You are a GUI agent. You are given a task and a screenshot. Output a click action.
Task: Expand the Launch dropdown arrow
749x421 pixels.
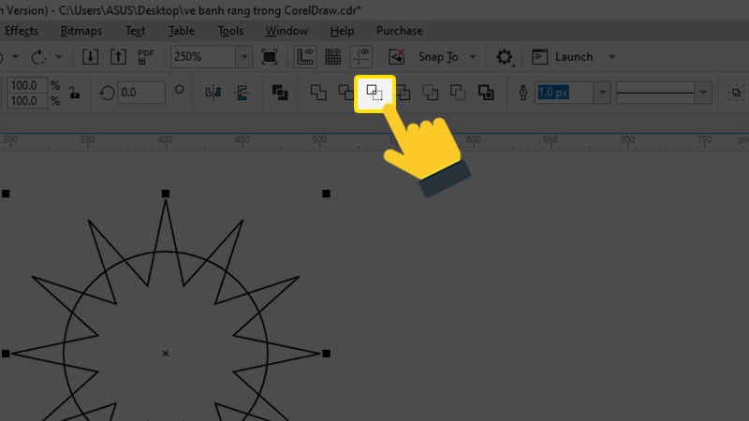(x=612, y=57)
